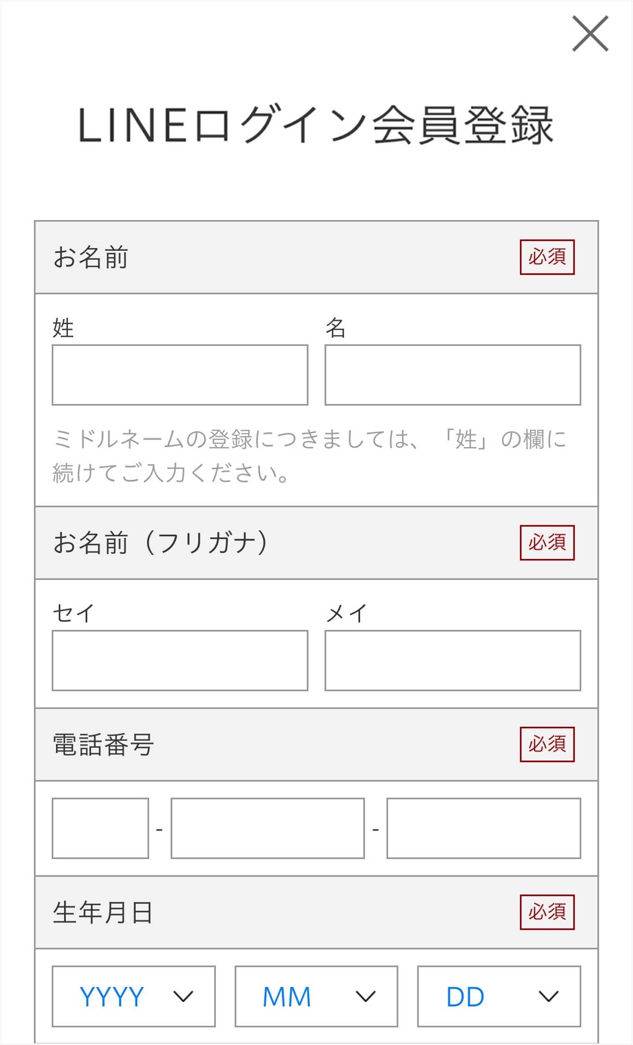633x1045 pixels.
Task: Click the お名前（フリガナ） section header label
Action: click(160, 543)
